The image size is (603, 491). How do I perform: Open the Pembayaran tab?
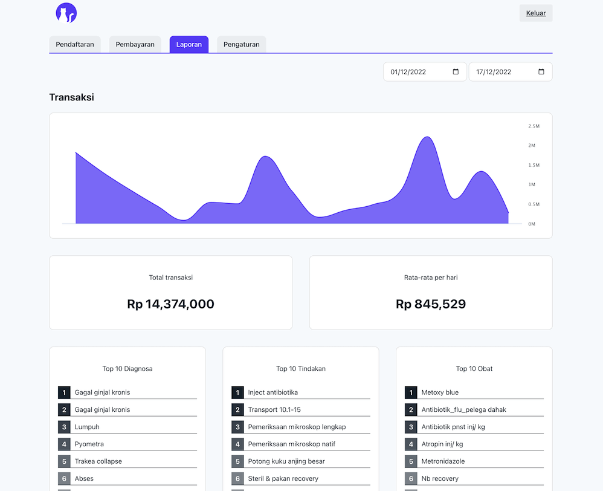click(135, 45)
